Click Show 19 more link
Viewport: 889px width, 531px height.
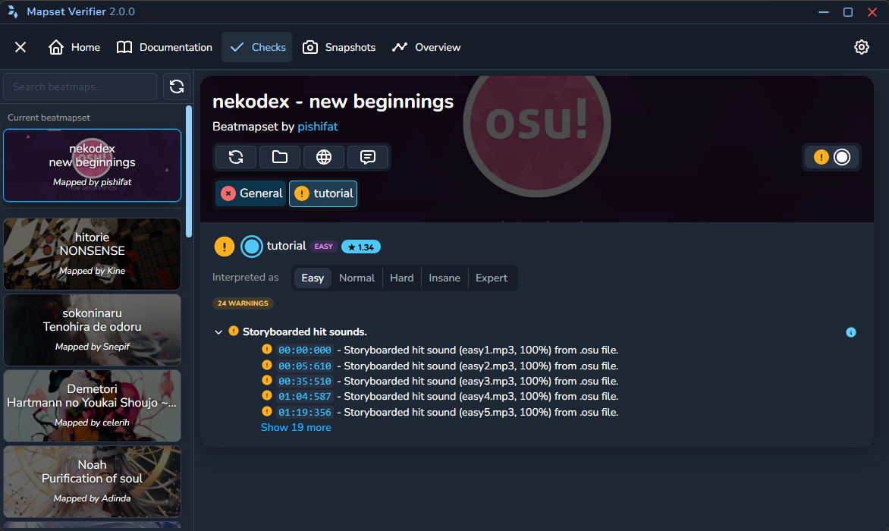pos(296,428)
